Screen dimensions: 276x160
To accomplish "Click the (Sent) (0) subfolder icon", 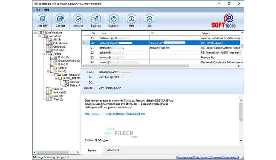I will (55, 68).
